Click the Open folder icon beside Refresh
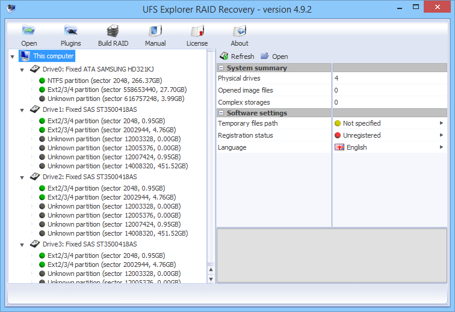Image resolution: width=455 pixels, height=312 pixels. (264, 56)
